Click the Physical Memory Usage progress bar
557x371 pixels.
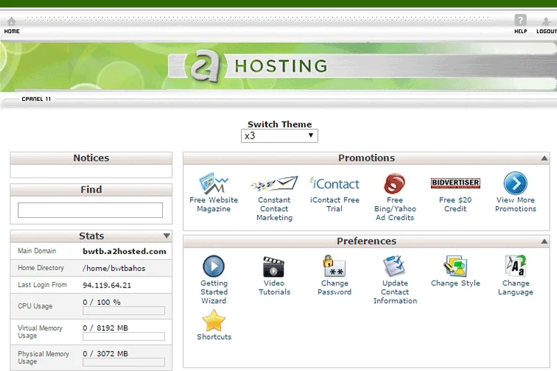[124, 362]
